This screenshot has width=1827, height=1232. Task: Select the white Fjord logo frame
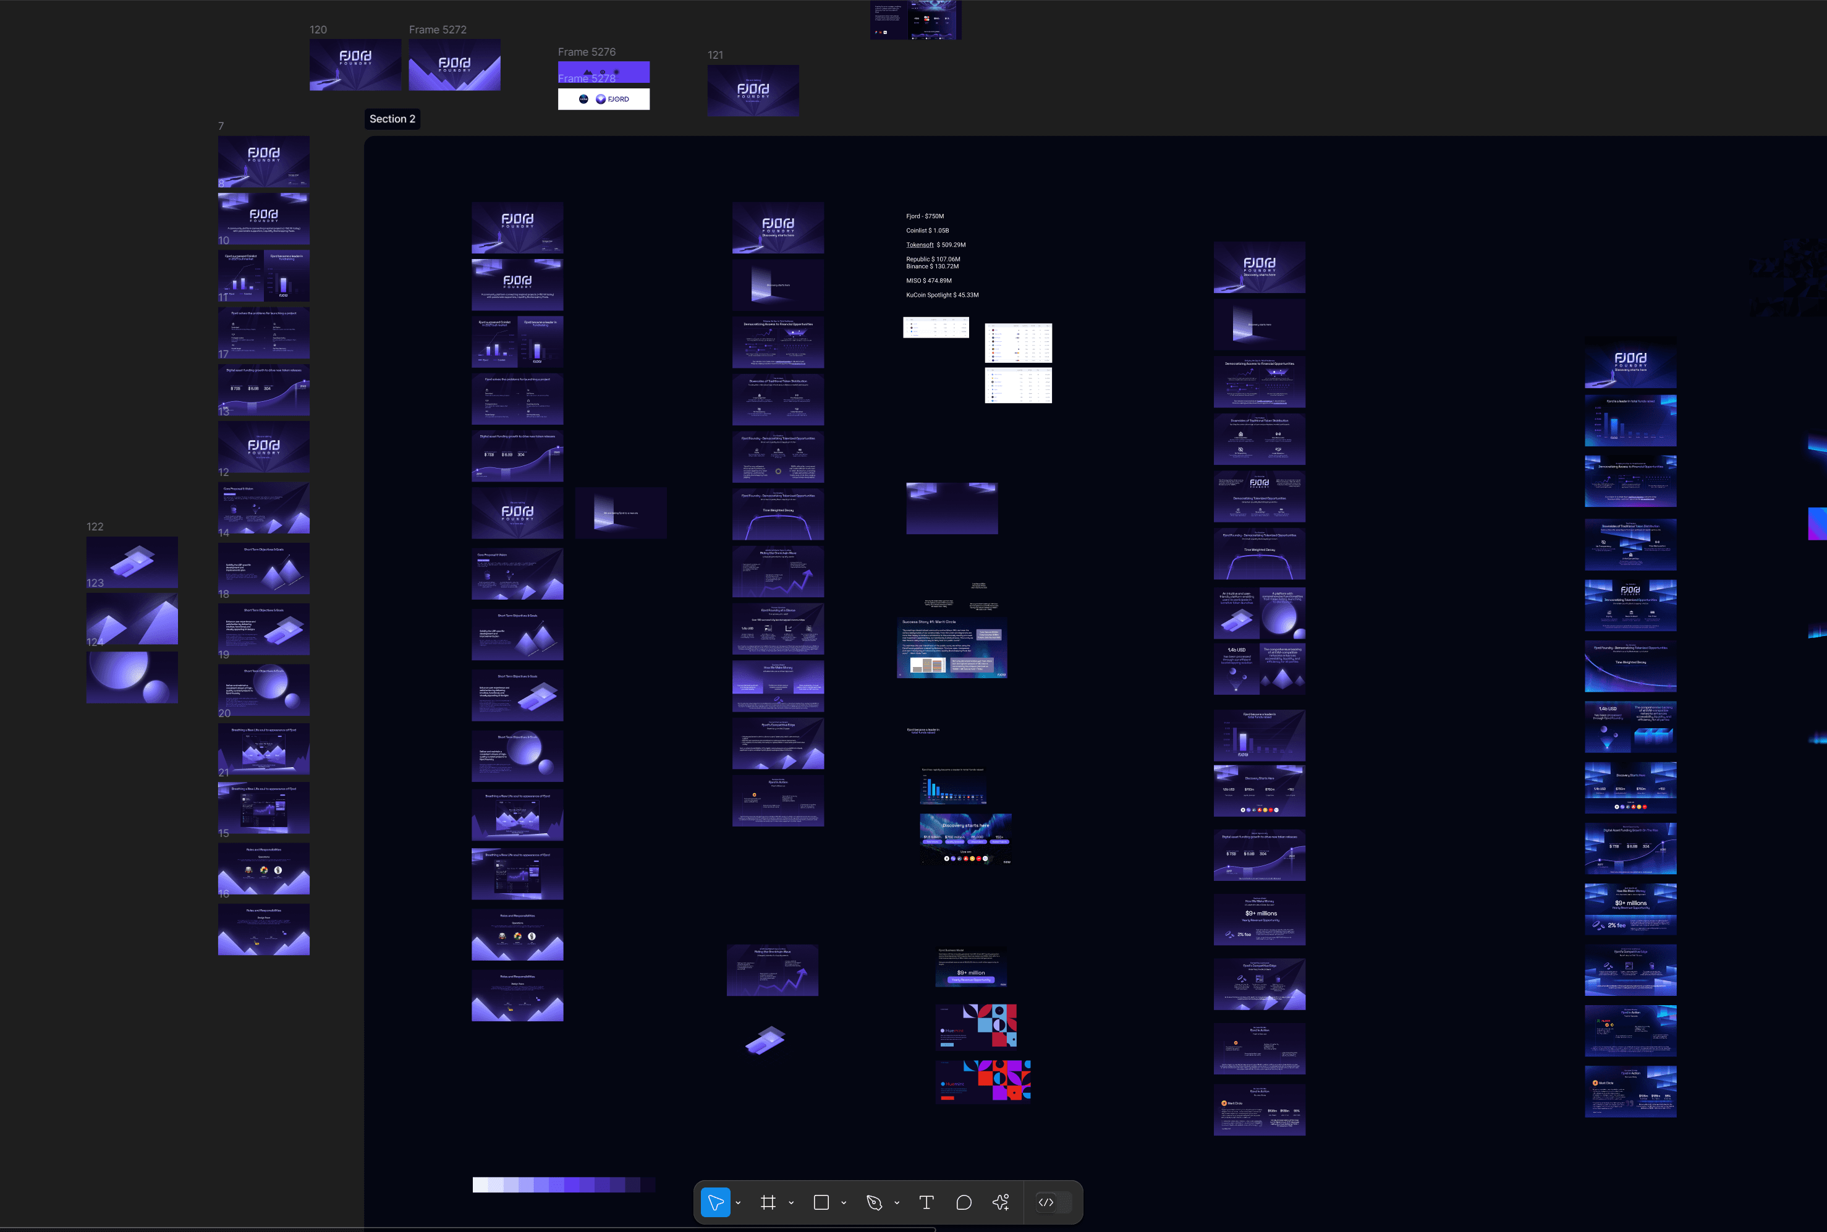coord(603,99)
